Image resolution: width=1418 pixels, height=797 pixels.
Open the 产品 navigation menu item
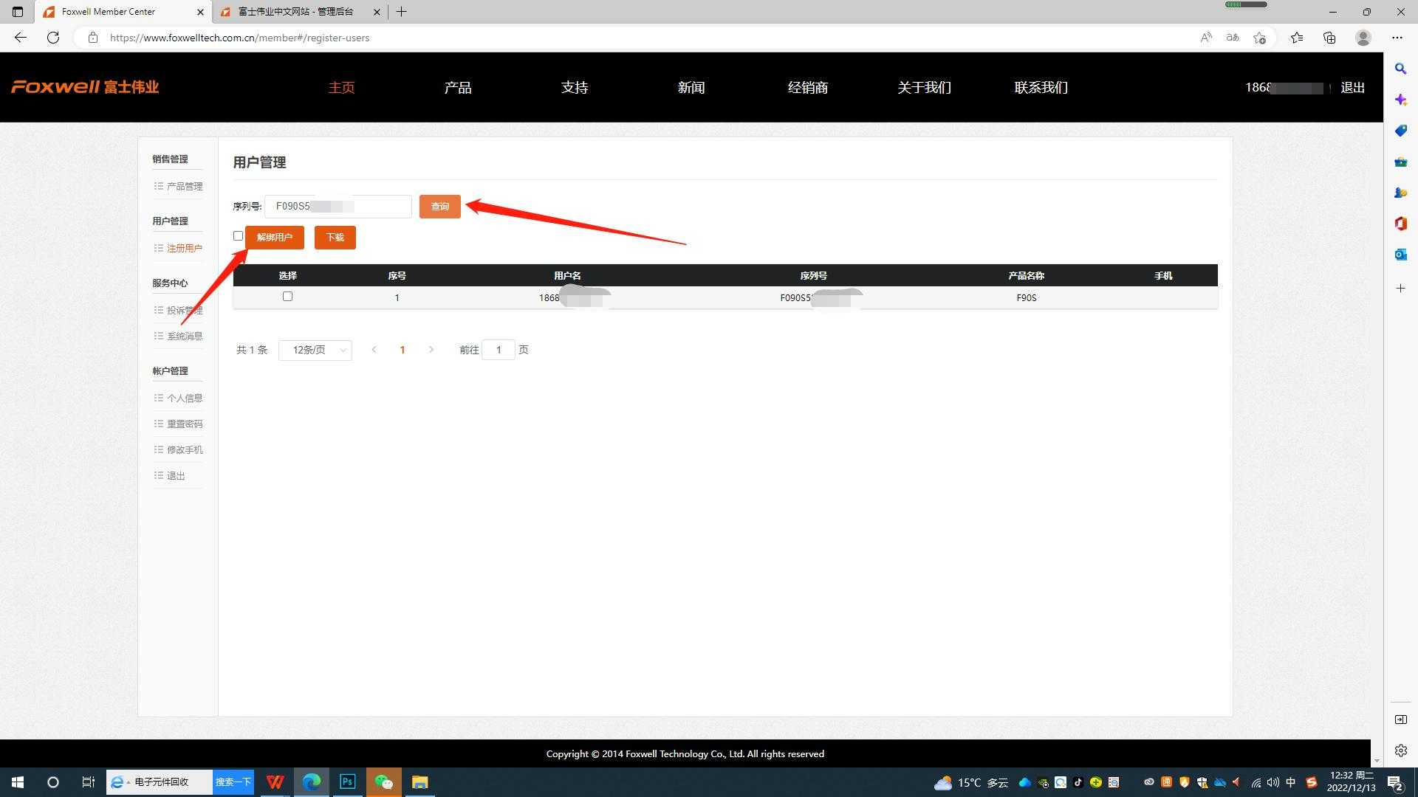coord(458,88)
